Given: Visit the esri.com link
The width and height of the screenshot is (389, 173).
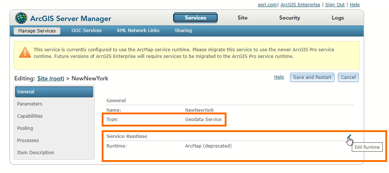Looking at the screenshot, I should [x=267, y=5].
